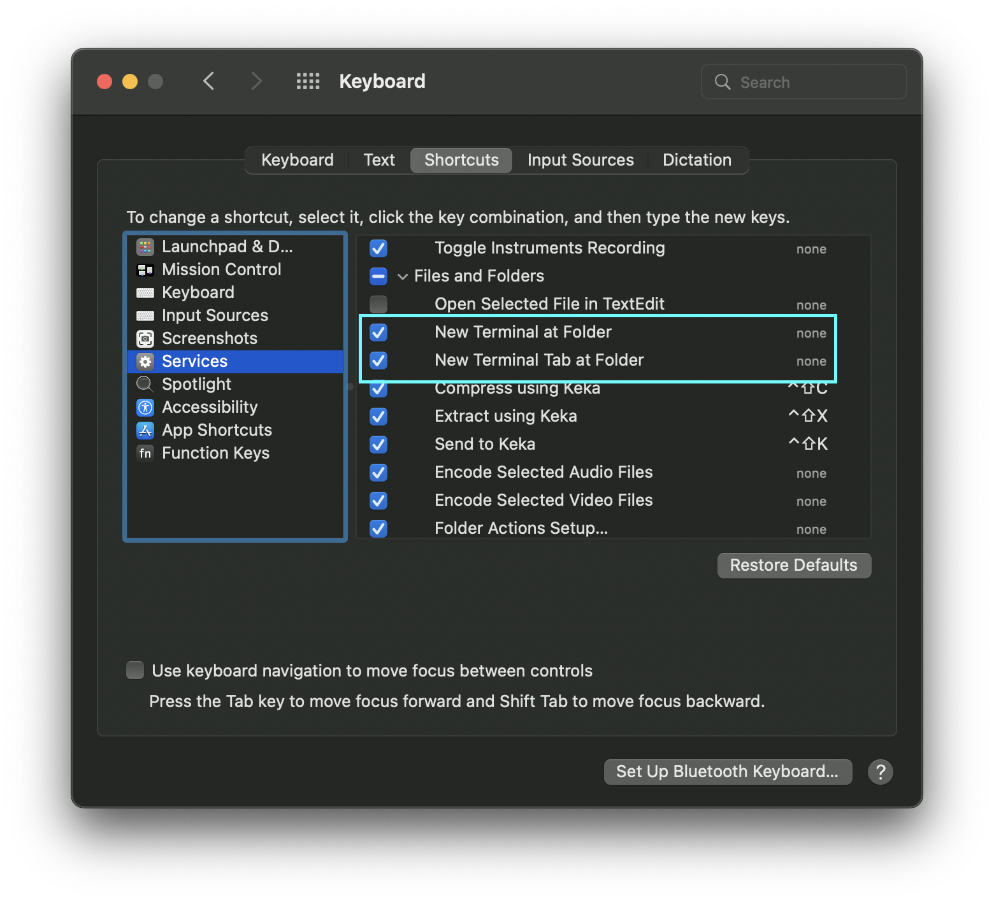Select the Function Keys fn icon
994x902 pixels.
[x=145, y=453]
